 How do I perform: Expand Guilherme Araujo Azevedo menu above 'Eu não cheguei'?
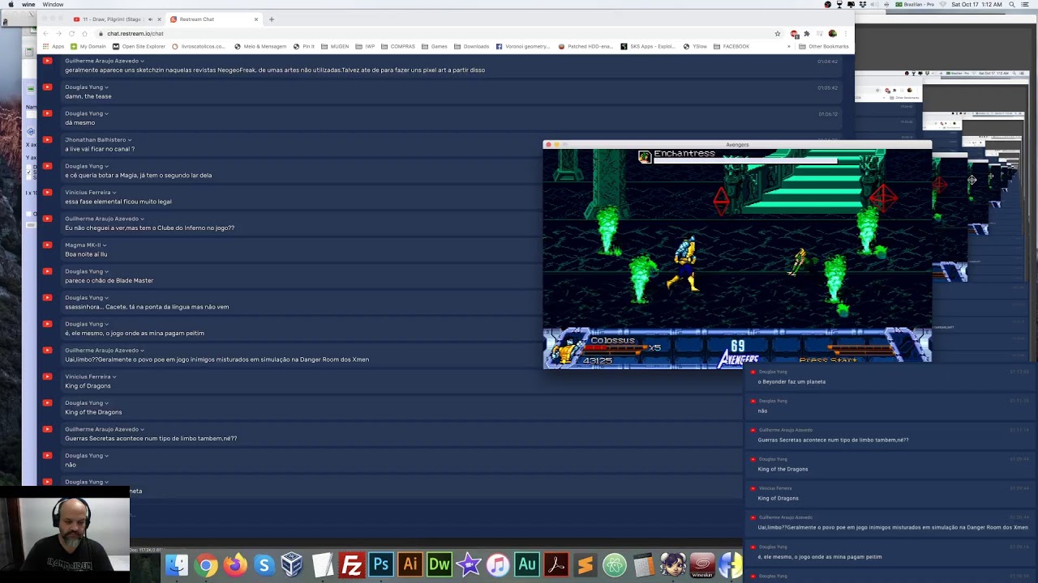(x=143, y=219)
